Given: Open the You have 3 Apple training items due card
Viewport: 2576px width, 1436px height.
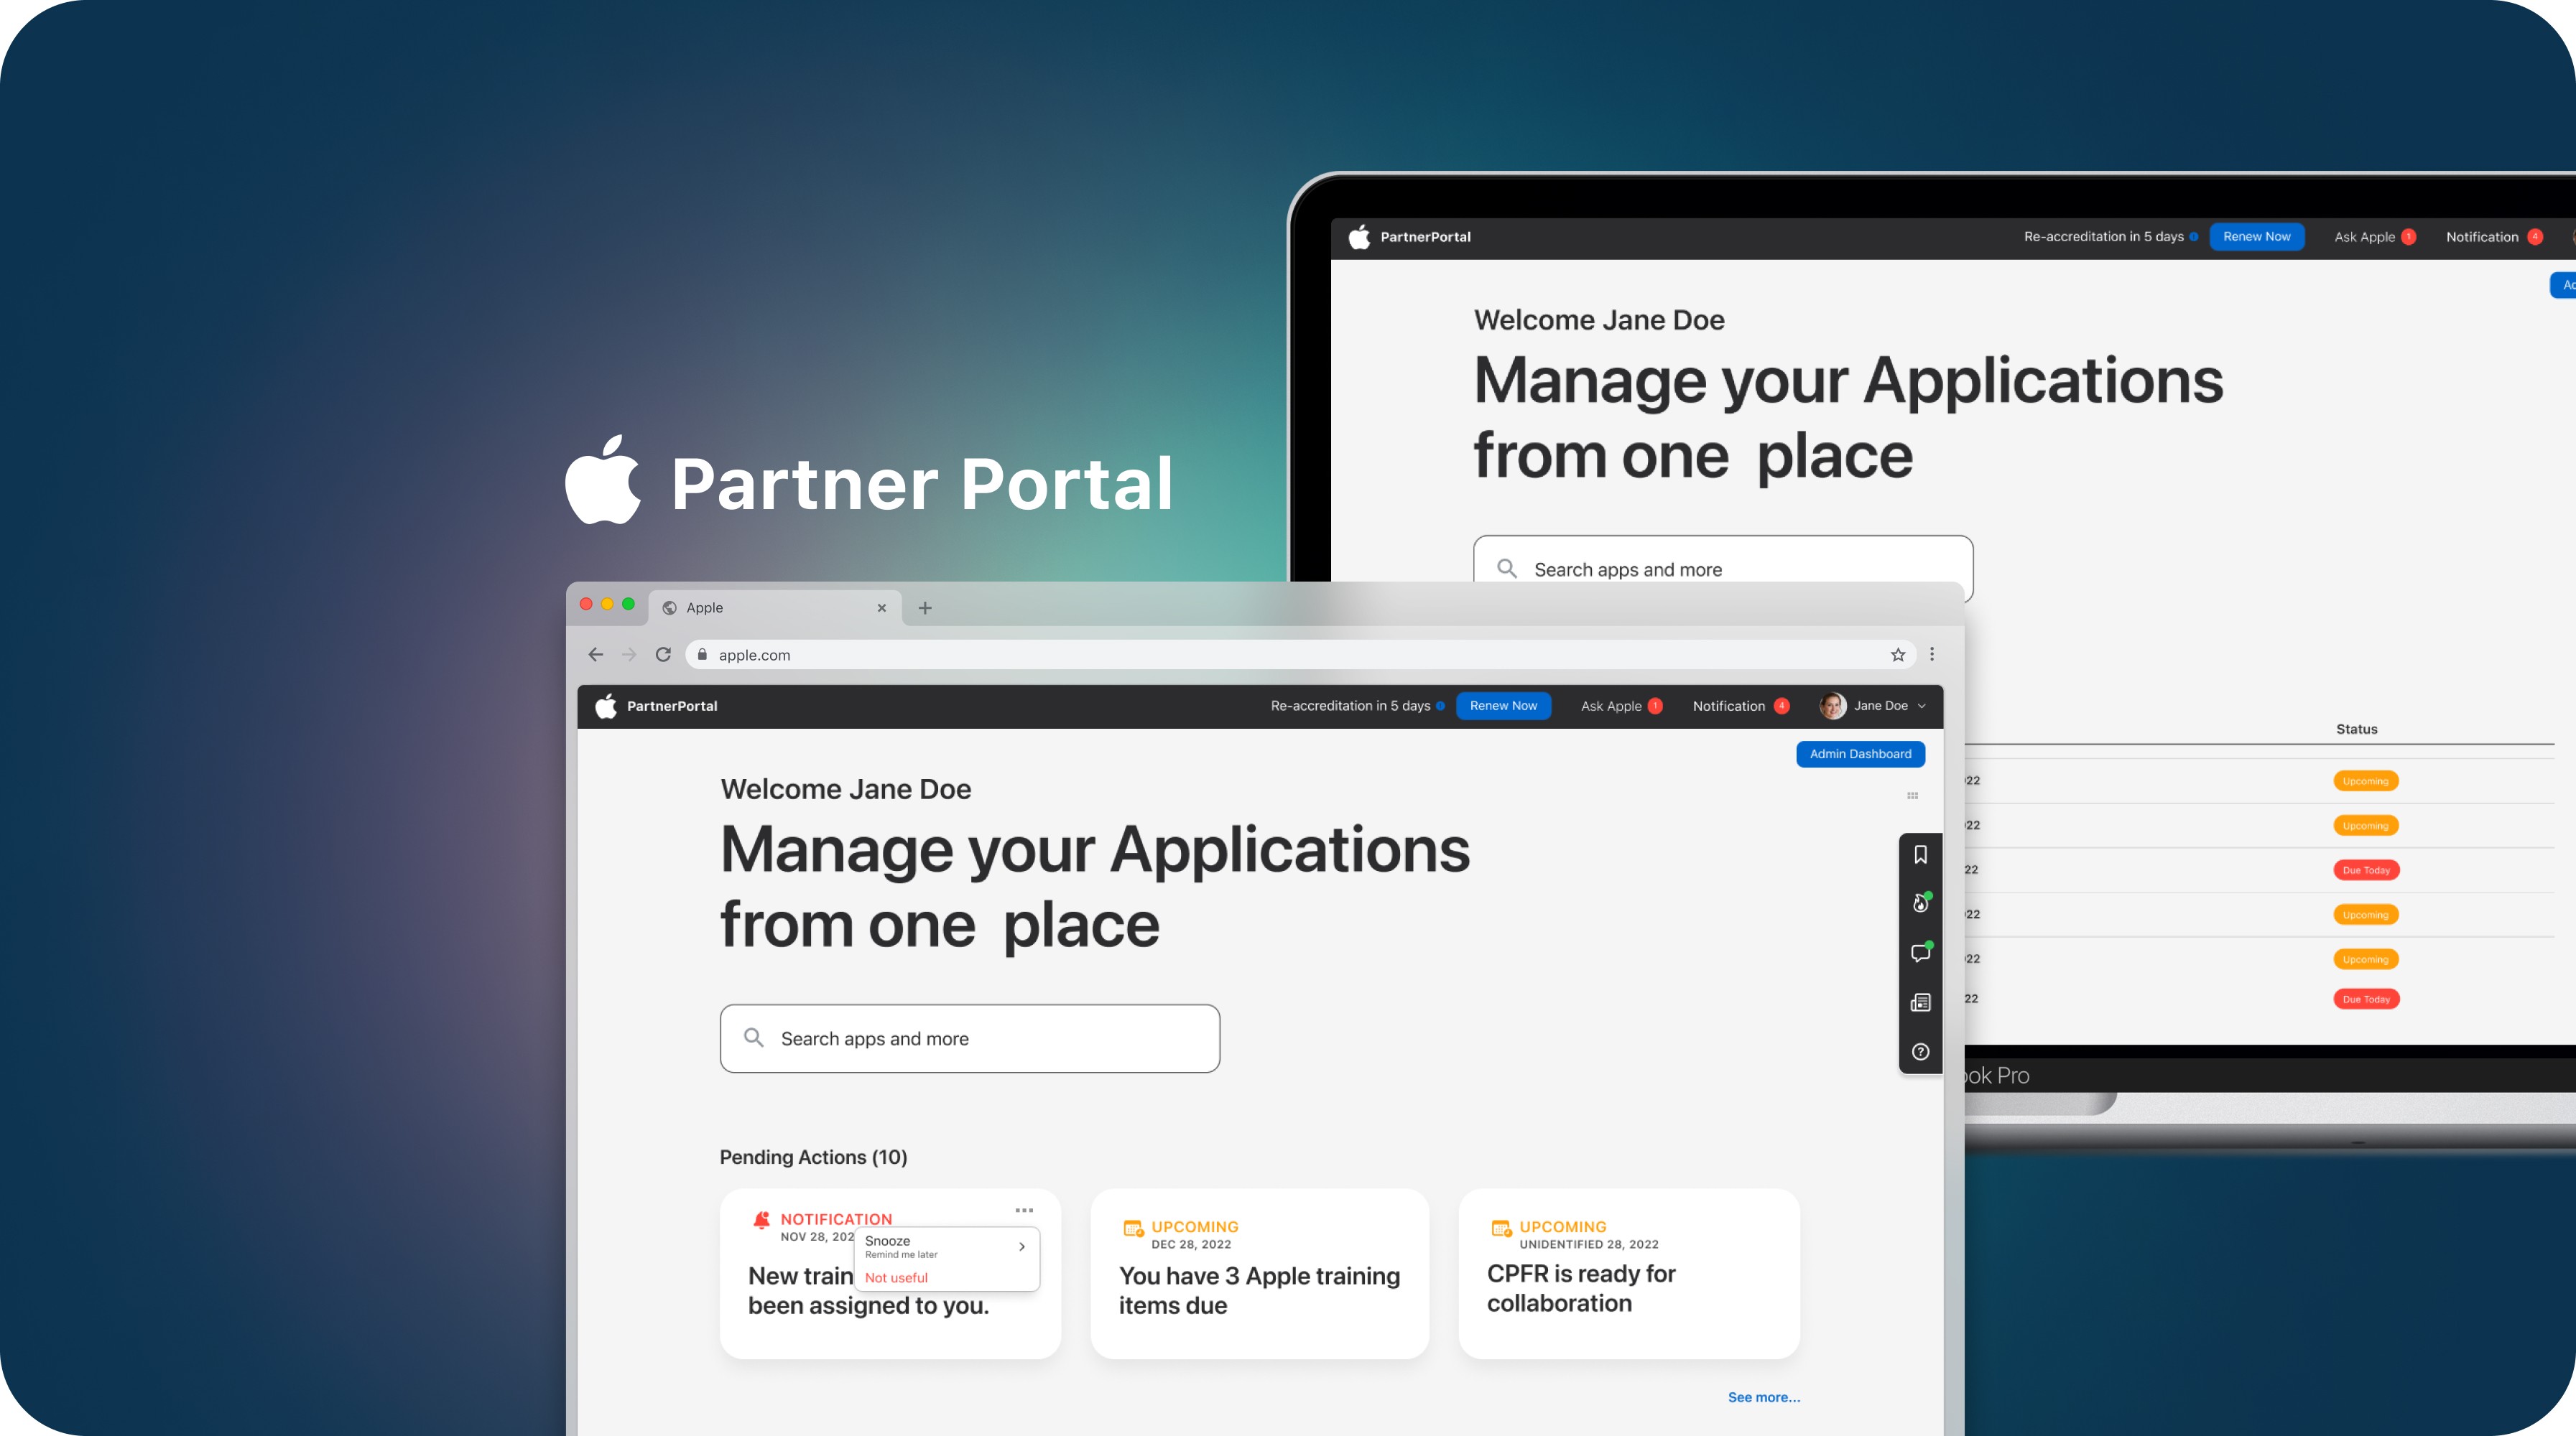Looking at the screenshot, I should click(1259, 1273).
